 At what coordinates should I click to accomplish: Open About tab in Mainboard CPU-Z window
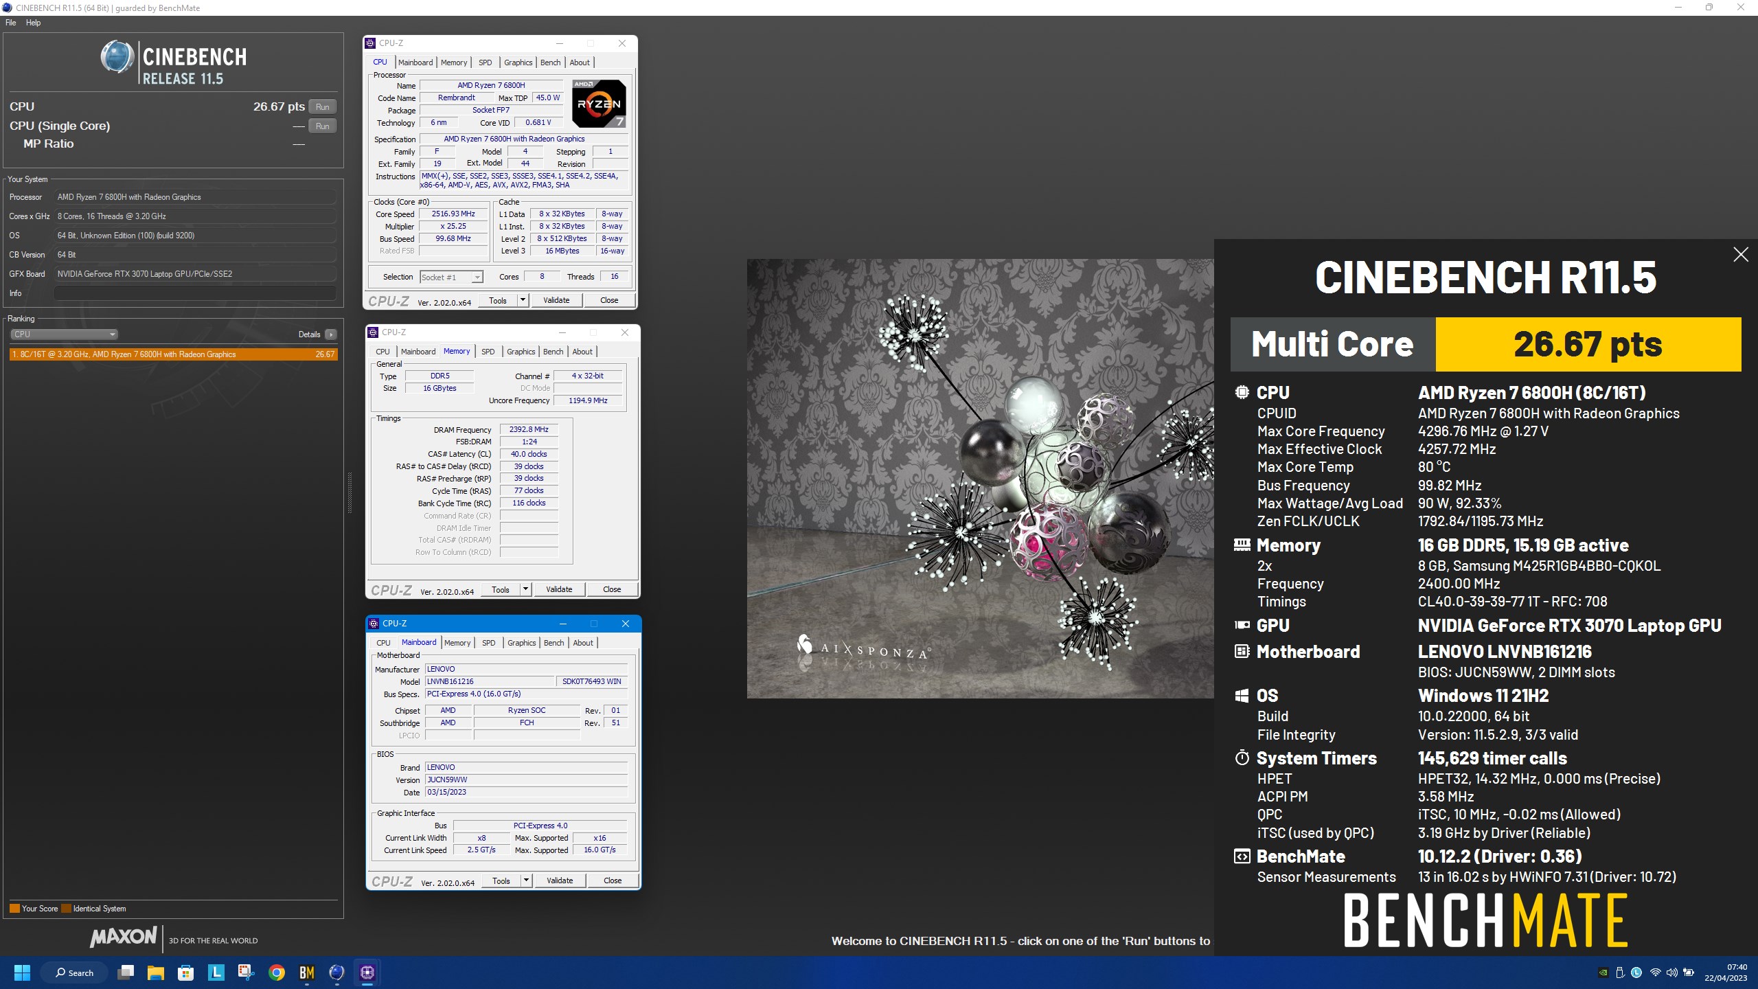coord(583,643)
